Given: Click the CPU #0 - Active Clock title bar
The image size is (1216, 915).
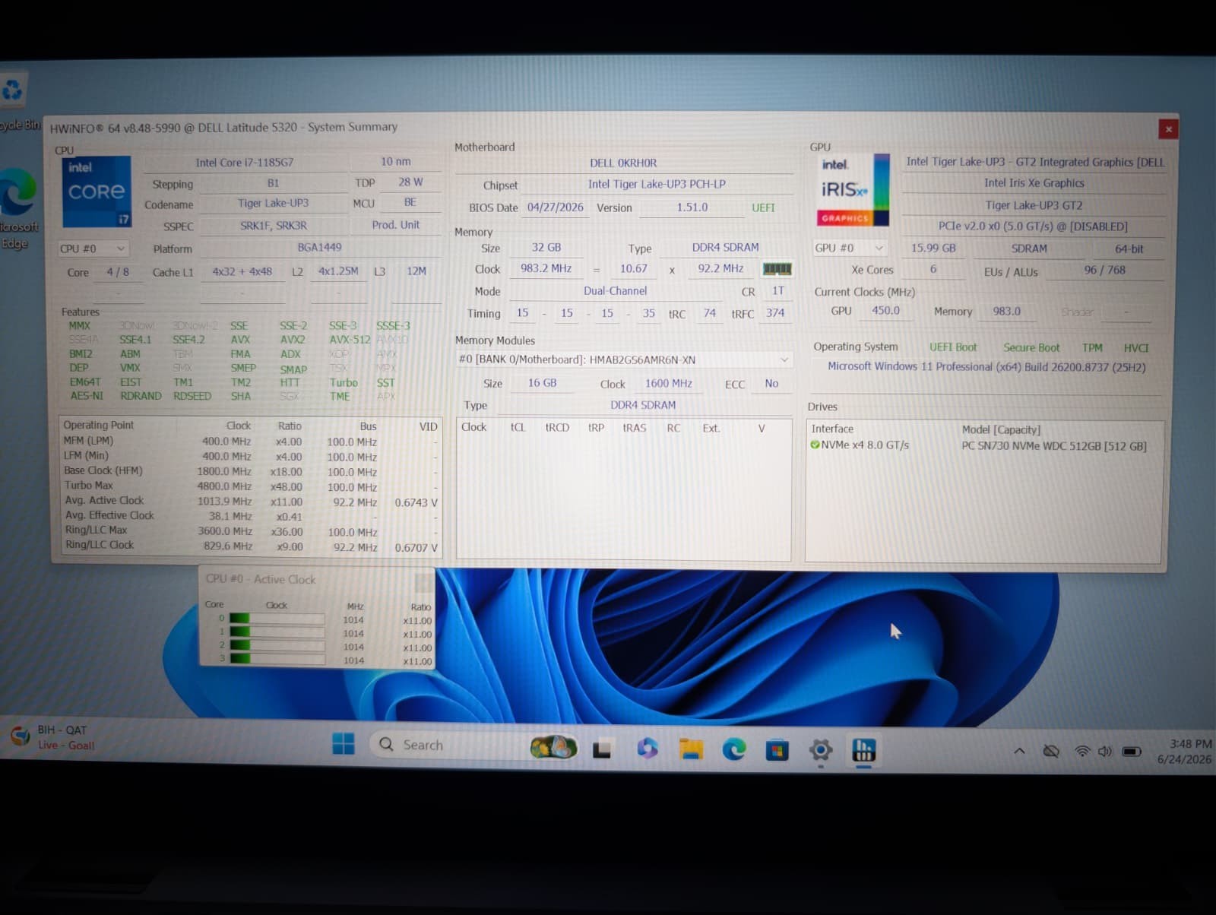Looking at the screenshot, I should click(318, 579).
